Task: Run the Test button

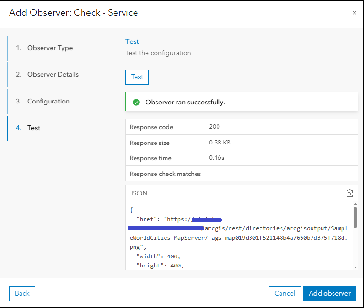Action: [137, 77]
